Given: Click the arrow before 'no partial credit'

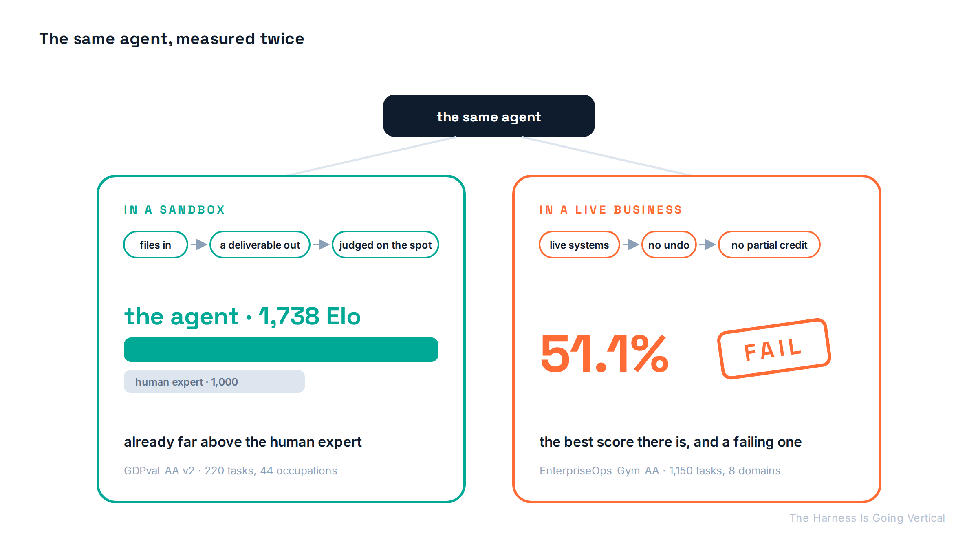Looking at the screenshot, I should 707,245.
